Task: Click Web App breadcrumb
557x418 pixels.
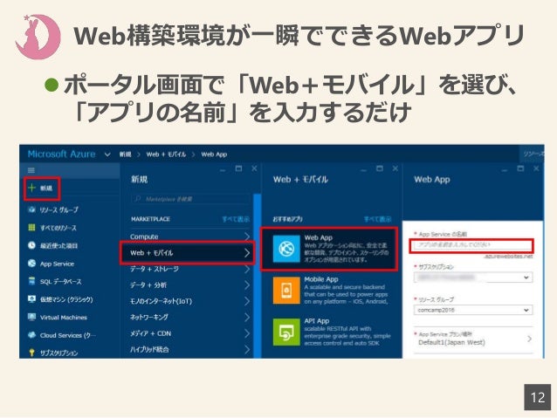Action: (x=214, y=154)
